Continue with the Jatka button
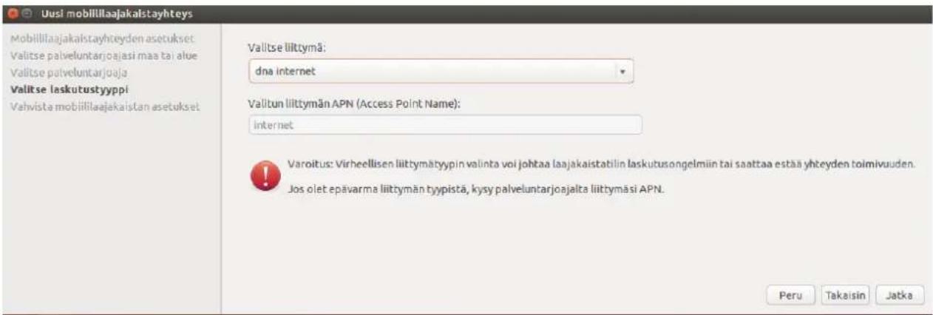Viewport: 933px width, 315px height. 899,294
